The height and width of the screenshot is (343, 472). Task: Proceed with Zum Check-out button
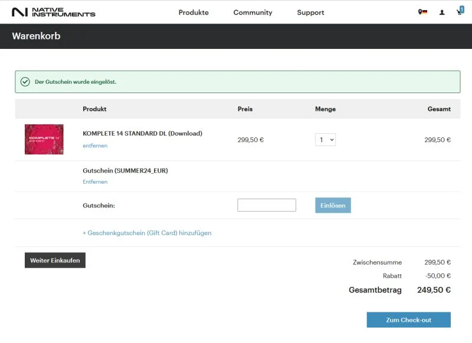click(x=408, y=320)
